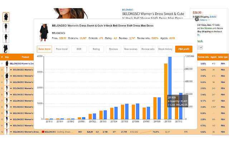Open shipping Details link

213,17
